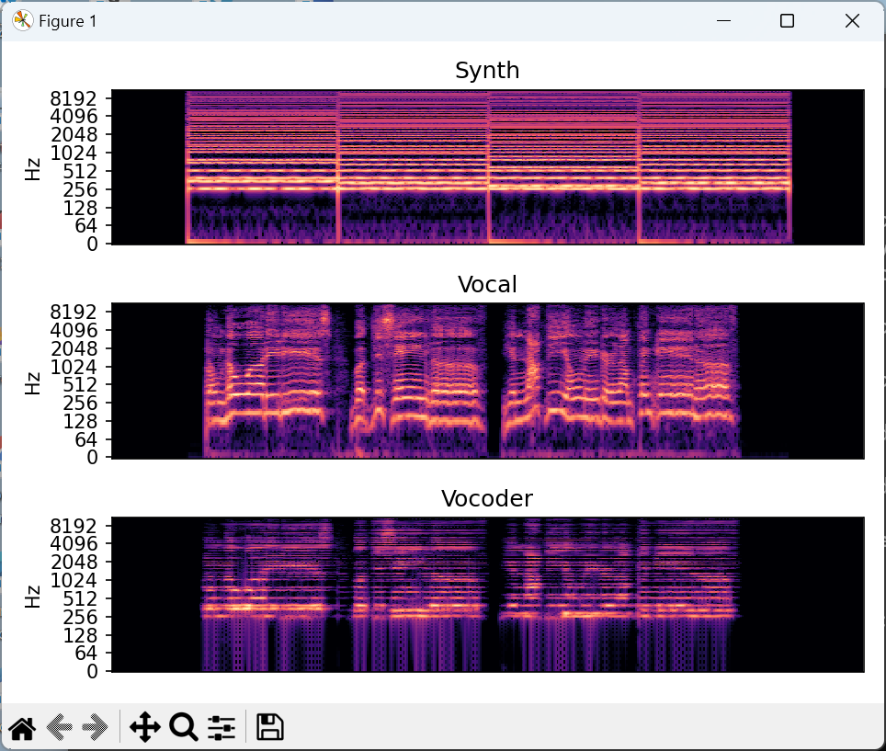Viewport: 886px width, 751px height.
Task: Click inside the Vocoder spectrogram plot
Action: [487, 595]
